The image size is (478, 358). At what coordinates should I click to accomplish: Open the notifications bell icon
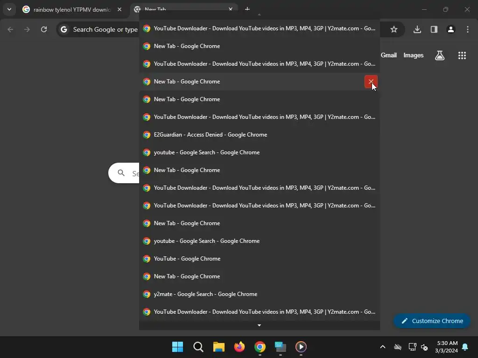pos(465,347)
